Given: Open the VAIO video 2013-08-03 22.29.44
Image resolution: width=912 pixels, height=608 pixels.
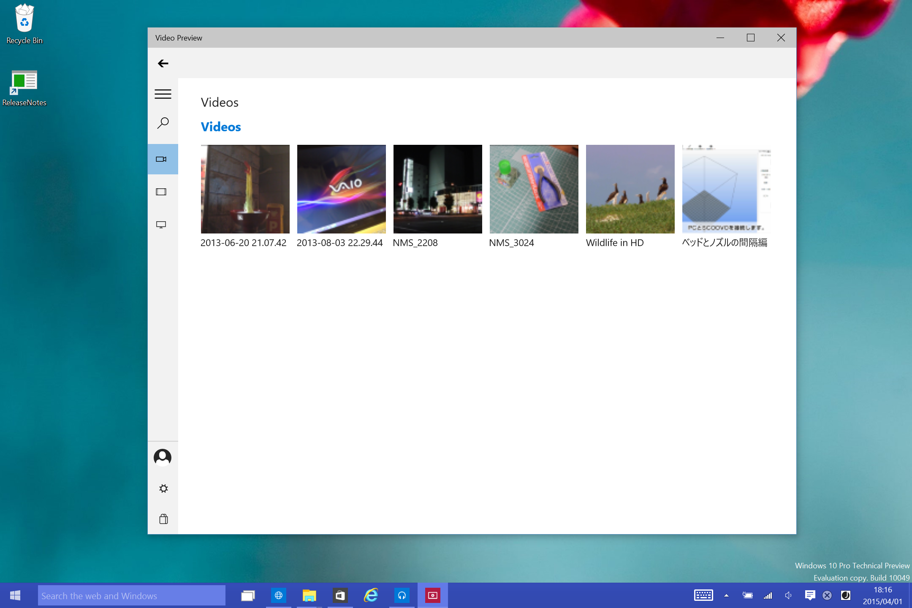Looking at the screenshot, I should point(341,189).
